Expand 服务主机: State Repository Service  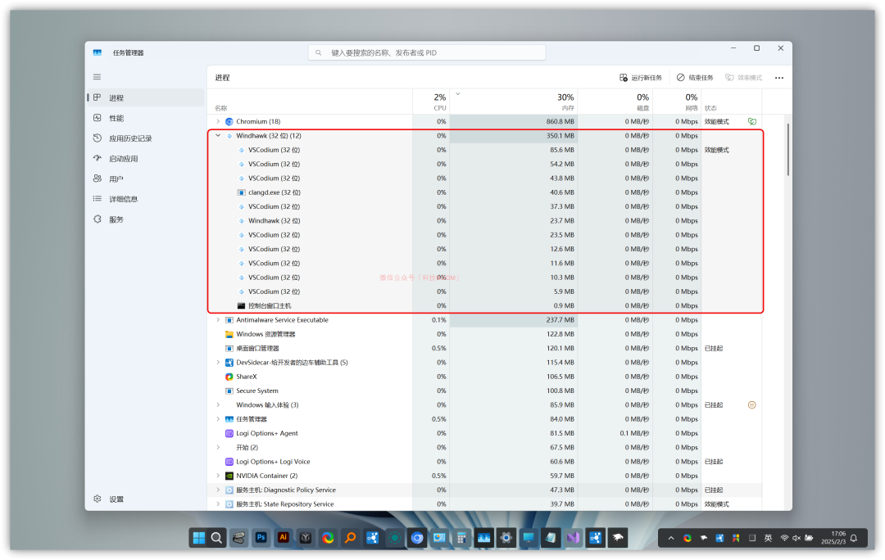pyautogui.click(x=218, y=504)
